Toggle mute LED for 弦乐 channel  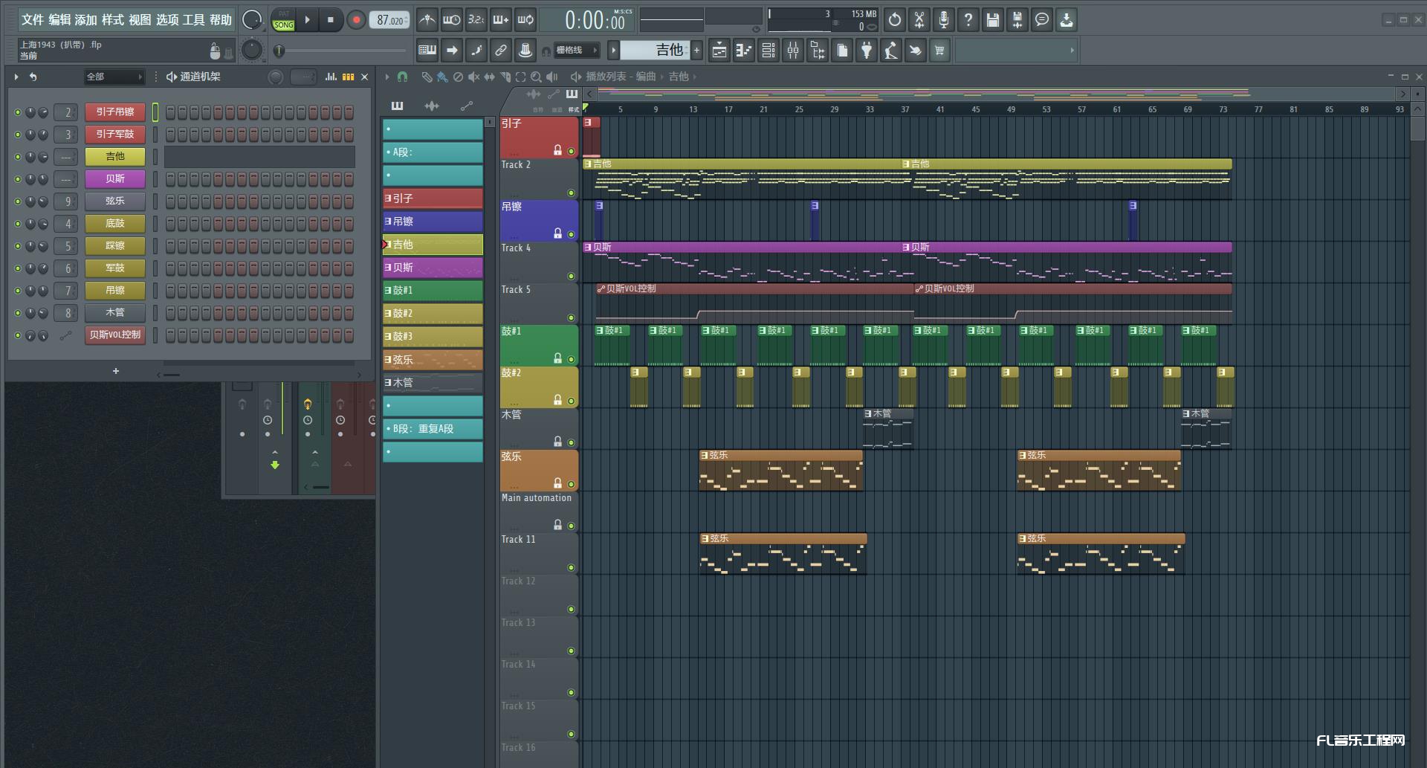pyautogui.click(x=18, y=201)
